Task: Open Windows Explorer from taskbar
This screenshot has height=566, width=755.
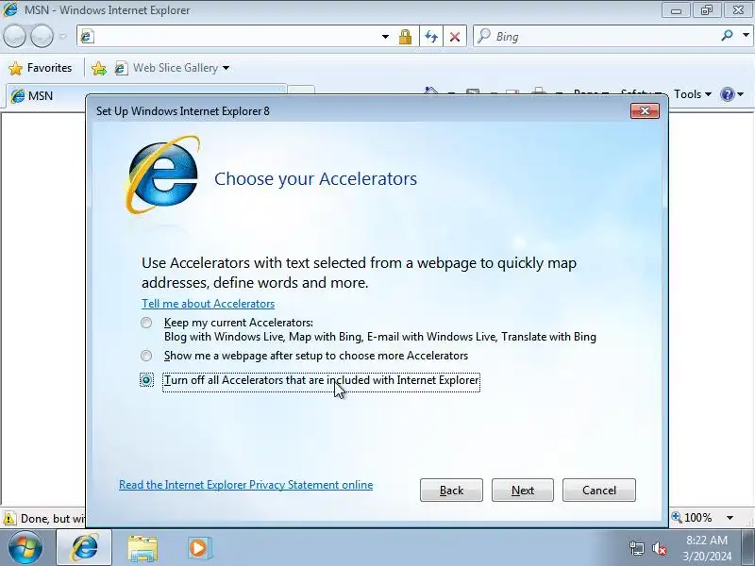Action: (143, 548)
